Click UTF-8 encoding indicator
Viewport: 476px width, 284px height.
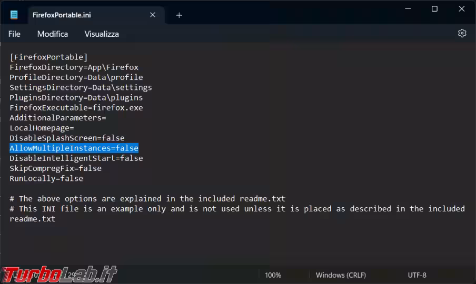pyautogui.click(x=417, y=275)
